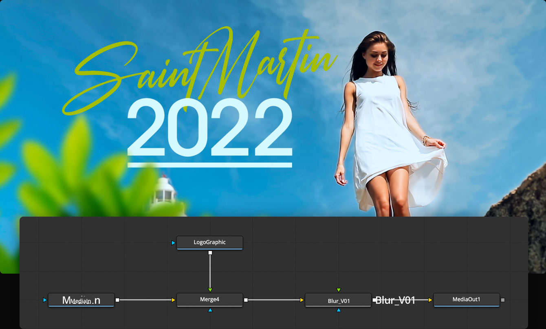Click LogoGraphic's output square connector
The width and height of the screenshot is (546, 329).
[x=210, y=252]
